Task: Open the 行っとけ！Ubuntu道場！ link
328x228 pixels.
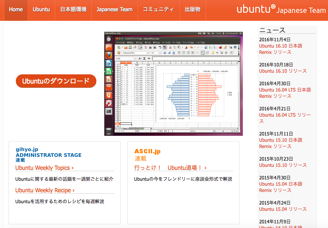Action: pyautogui.click(x=170, y=168)
